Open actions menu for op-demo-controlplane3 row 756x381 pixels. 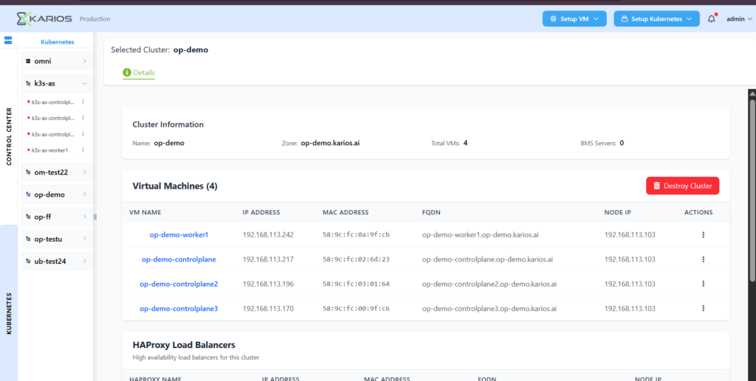coord(703,308)
